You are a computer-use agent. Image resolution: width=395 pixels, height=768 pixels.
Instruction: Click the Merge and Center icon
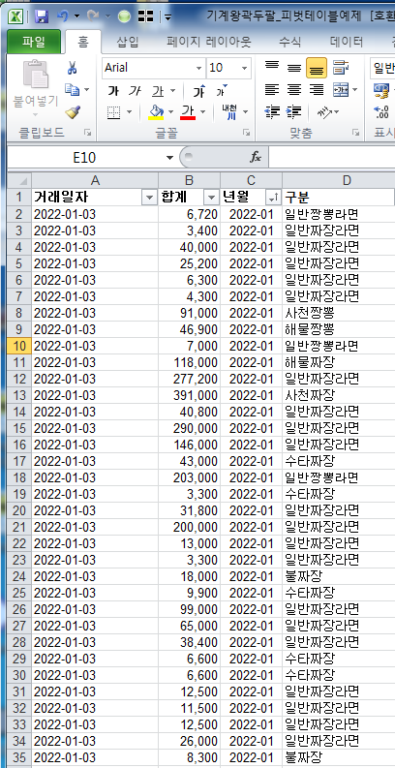[x=340, y=90]
